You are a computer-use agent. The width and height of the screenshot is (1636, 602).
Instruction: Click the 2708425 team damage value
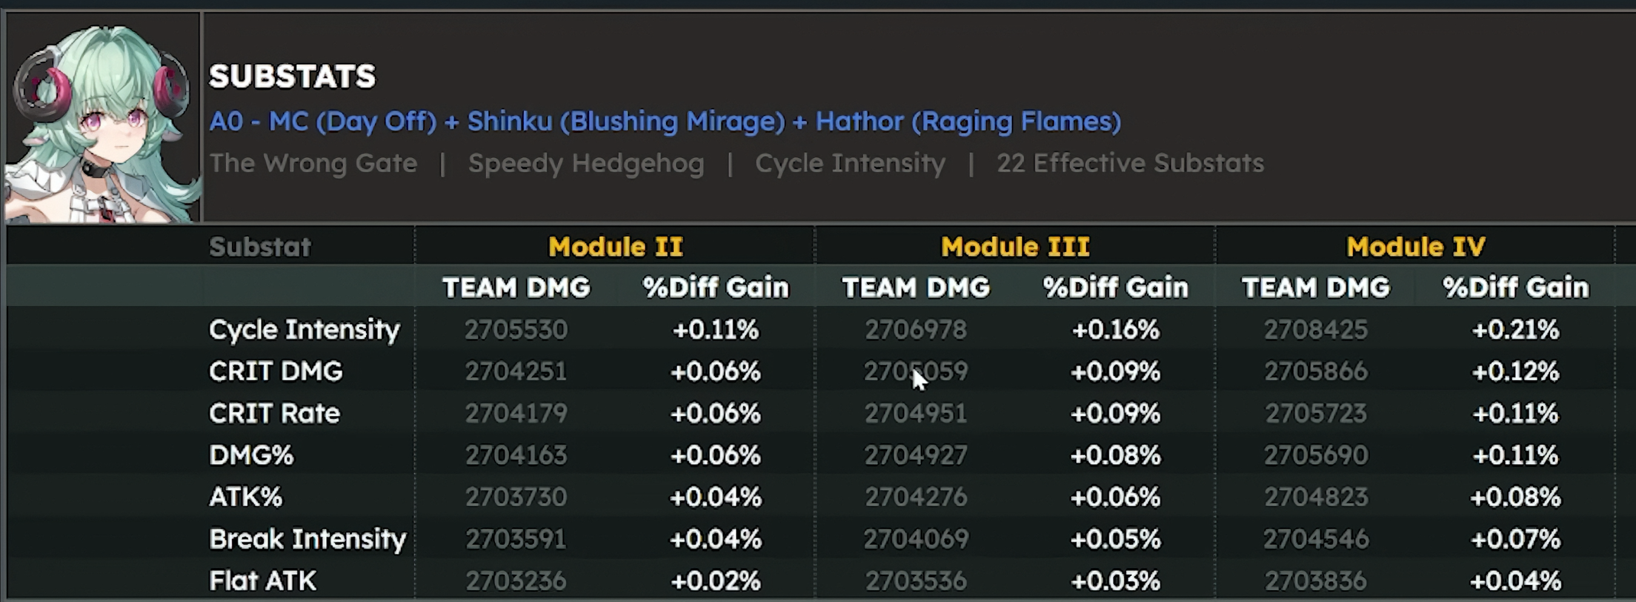click(x=1315, y=329)
